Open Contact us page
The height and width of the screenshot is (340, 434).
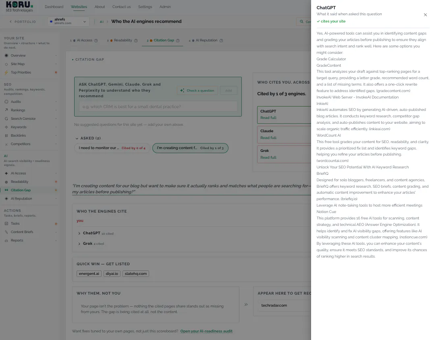point(122,6)
